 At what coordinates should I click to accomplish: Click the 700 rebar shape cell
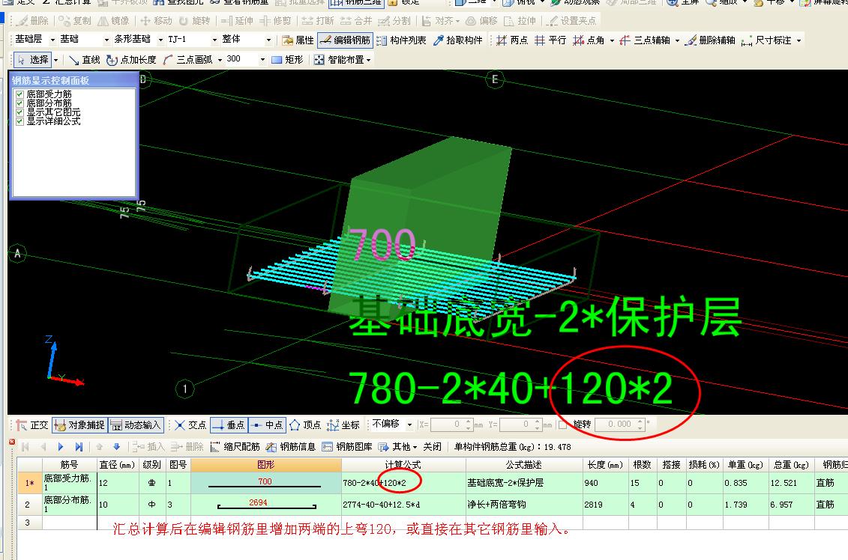(x=266, y=482)
